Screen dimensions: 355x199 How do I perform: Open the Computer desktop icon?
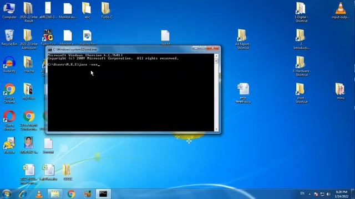[x=9, y=10]
